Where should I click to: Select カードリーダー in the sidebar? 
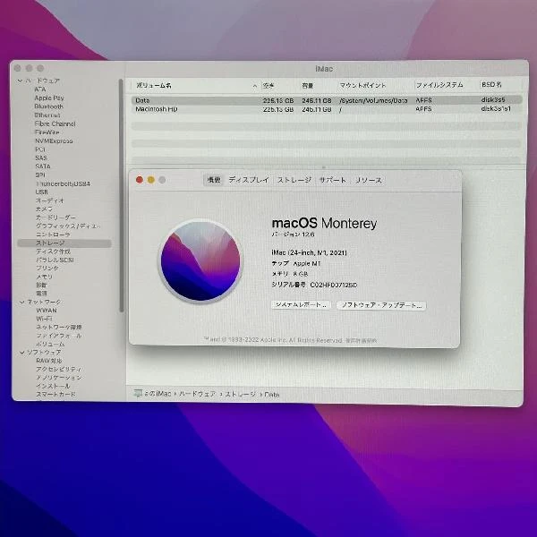tap(56, 217)
